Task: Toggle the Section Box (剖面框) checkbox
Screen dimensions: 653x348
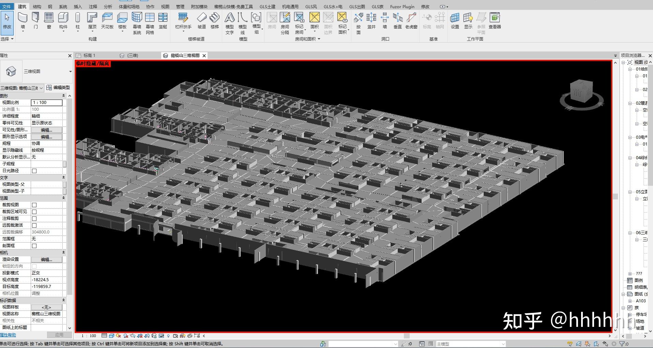Action: pyautogui.click(x=34, y=246)
